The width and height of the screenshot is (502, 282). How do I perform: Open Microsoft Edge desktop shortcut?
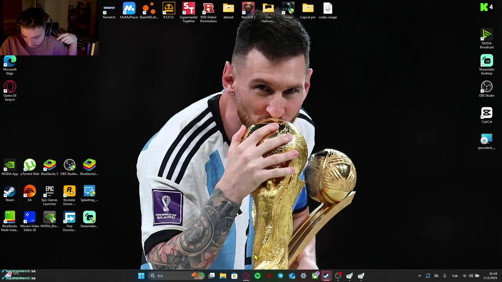tap(10, 65)
